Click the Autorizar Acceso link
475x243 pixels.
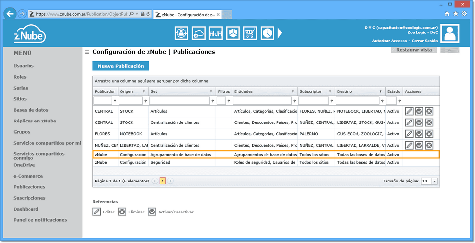coord(389,41)
